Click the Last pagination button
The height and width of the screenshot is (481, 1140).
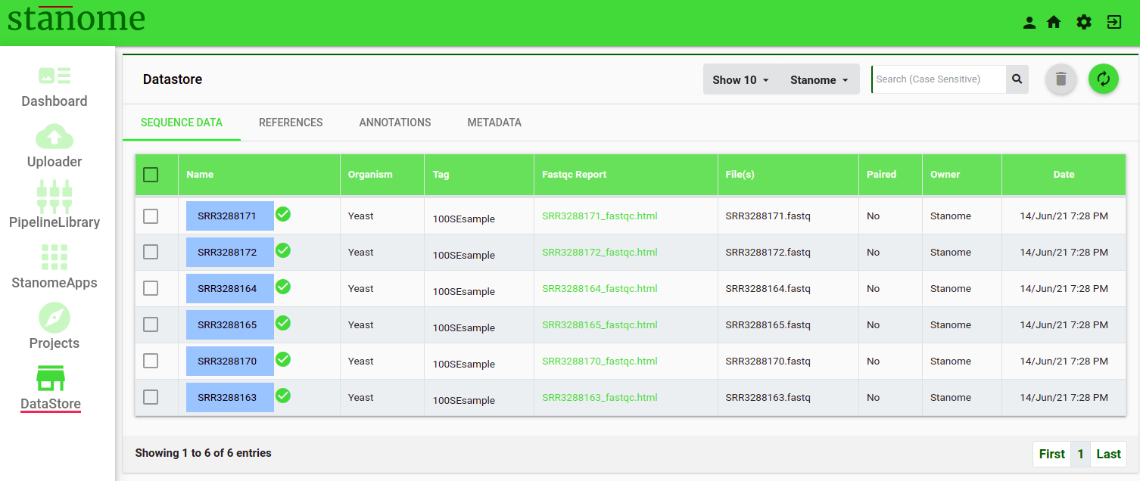pyautogui.click(x=1108, y=454)
